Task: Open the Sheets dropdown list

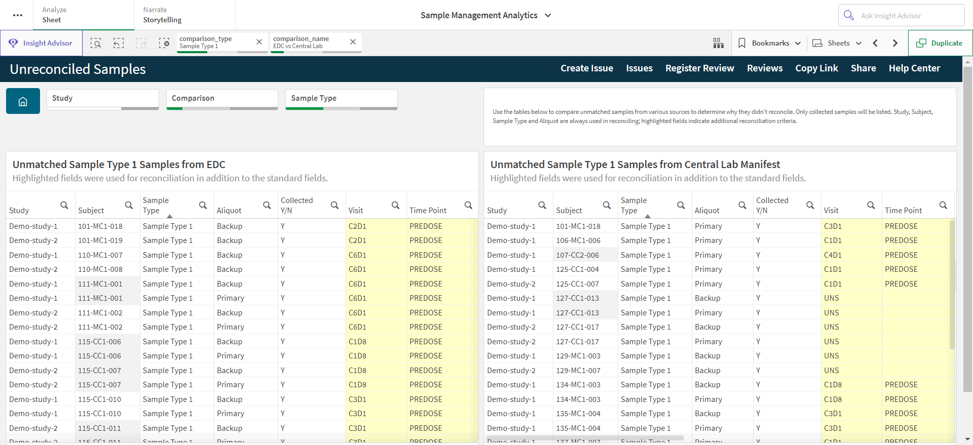Action: click(x=837, y=43)
